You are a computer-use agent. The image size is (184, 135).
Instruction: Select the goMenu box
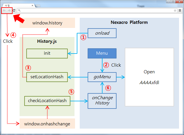[x=102, y=77]
